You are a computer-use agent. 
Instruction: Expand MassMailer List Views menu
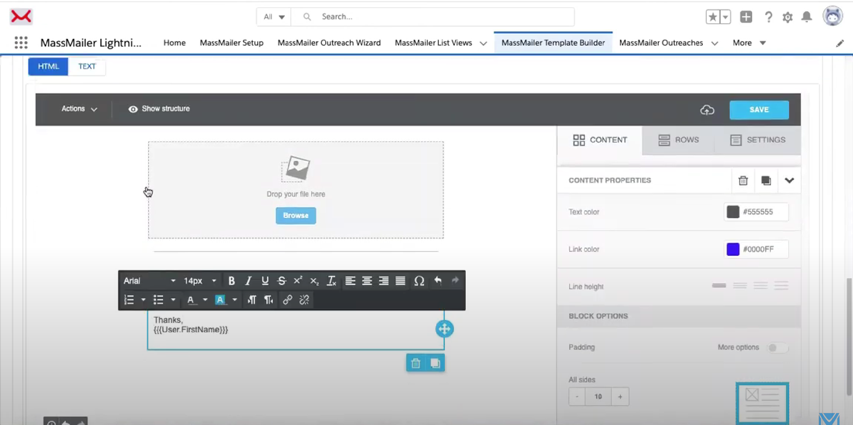click(x=483, y=43)
